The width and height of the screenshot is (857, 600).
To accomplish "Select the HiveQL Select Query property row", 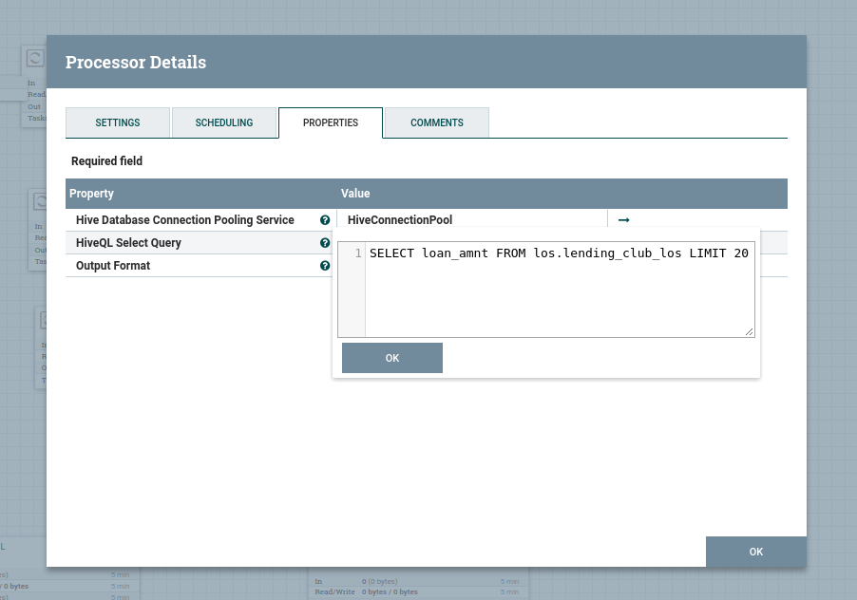I will tap(128, 243).
